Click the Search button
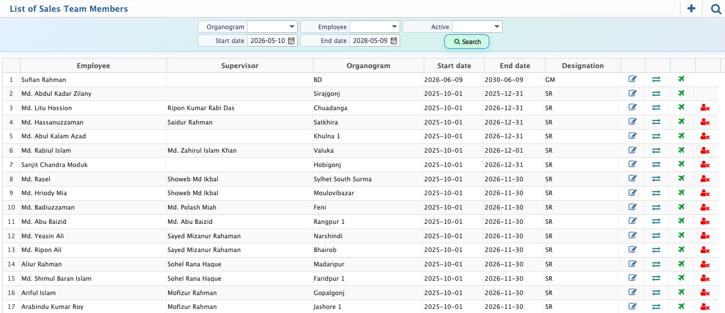The height and width of the screenshot is (313, 725). (x=467, y=41)
